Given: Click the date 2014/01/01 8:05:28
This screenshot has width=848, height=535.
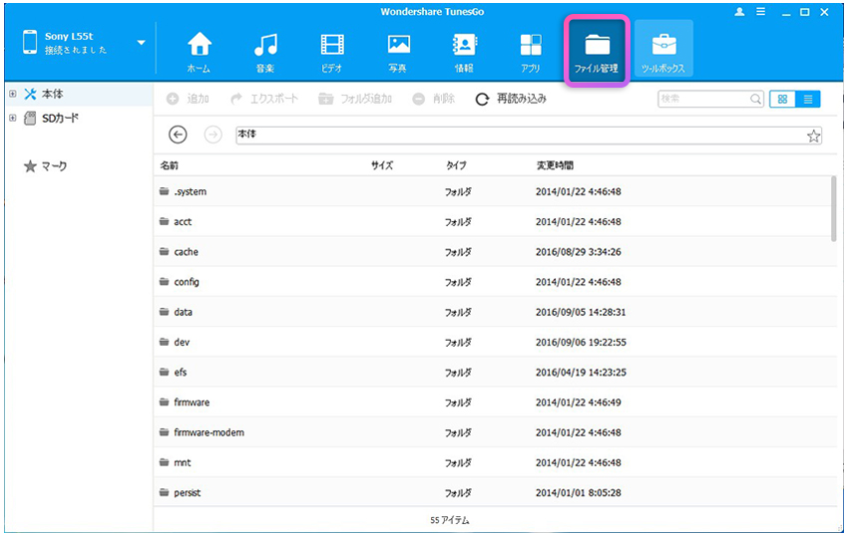Looking at the screenshot, I should pyautogui.click(x=578, y=493).
